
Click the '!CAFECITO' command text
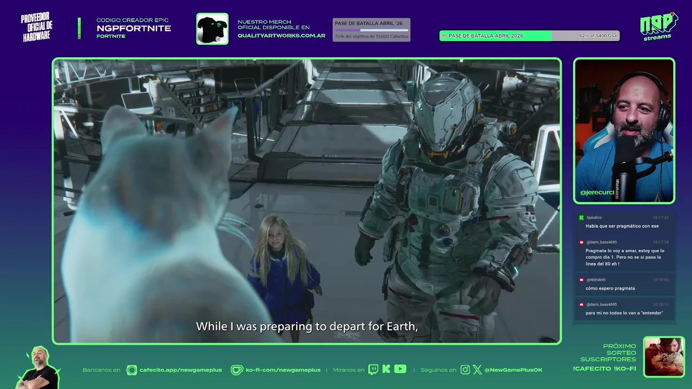591,369
